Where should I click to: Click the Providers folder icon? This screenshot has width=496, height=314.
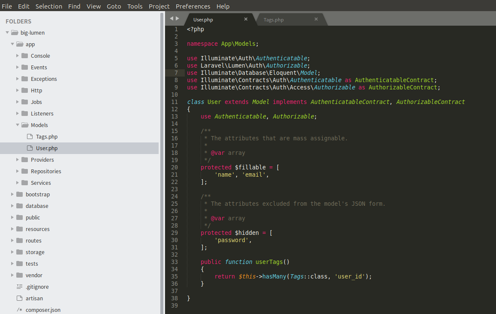25,160
